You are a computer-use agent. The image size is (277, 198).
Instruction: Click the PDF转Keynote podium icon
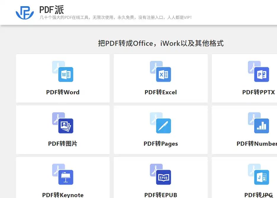tap(63, 174)
